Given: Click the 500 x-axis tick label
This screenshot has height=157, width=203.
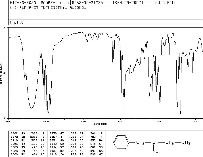Looking at the screenshot, I should [195, 122].
